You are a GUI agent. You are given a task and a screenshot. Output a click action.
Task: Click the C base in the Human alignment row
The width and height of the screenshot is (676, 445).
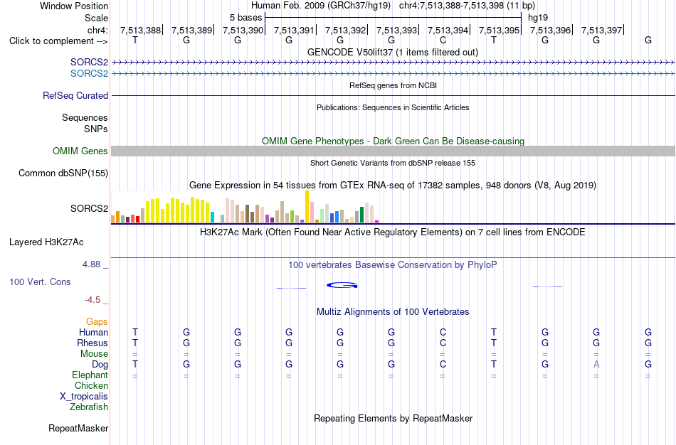pos(443,333)
